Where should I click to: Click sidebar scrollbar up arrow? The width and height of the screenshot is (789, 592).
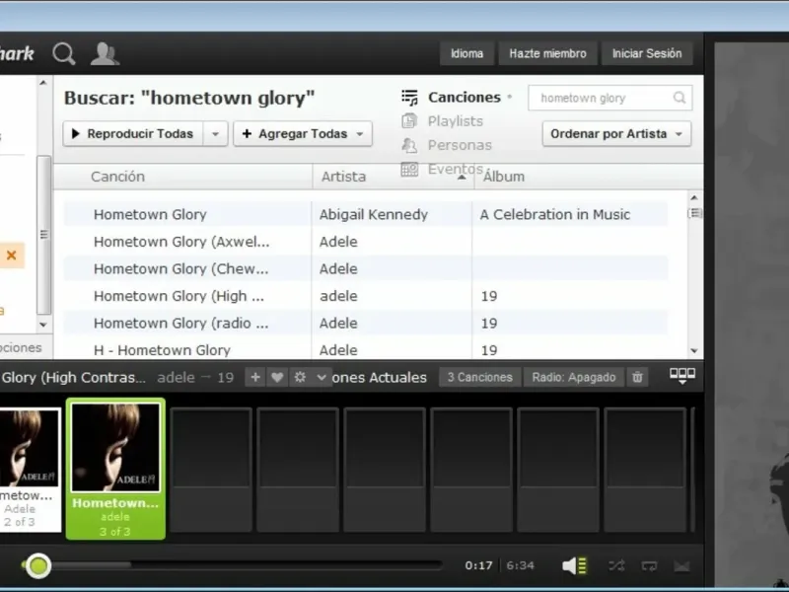click(x=43, y=83)
